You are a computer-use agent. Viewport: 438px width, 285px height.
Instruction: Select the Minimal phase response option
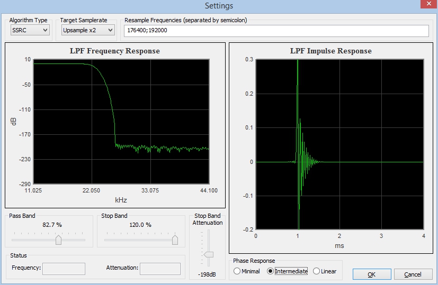pos(237,271)
